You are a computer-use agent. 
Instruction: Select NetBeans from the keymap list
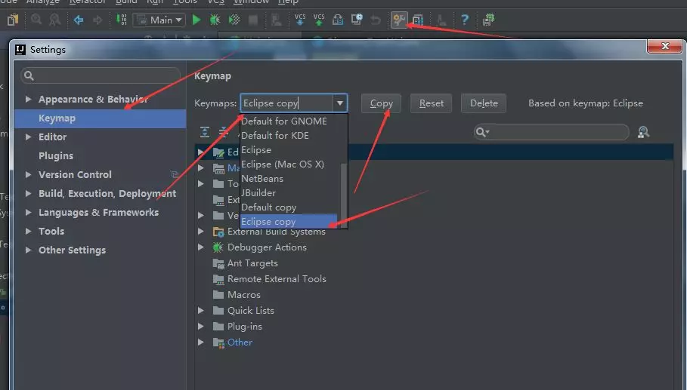coord(262,179)
